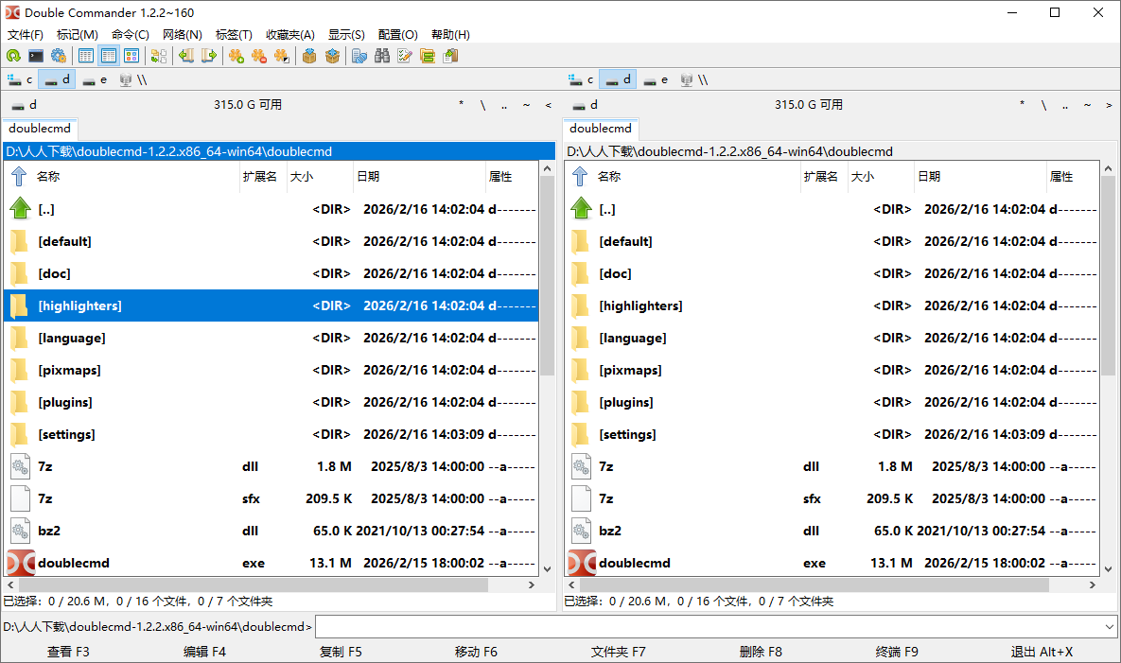Image resolution: width=1121 pixels, height=663 pixels.
Task: Open the Multi-Rename tool icon
Action: click(x=405, y=56)
